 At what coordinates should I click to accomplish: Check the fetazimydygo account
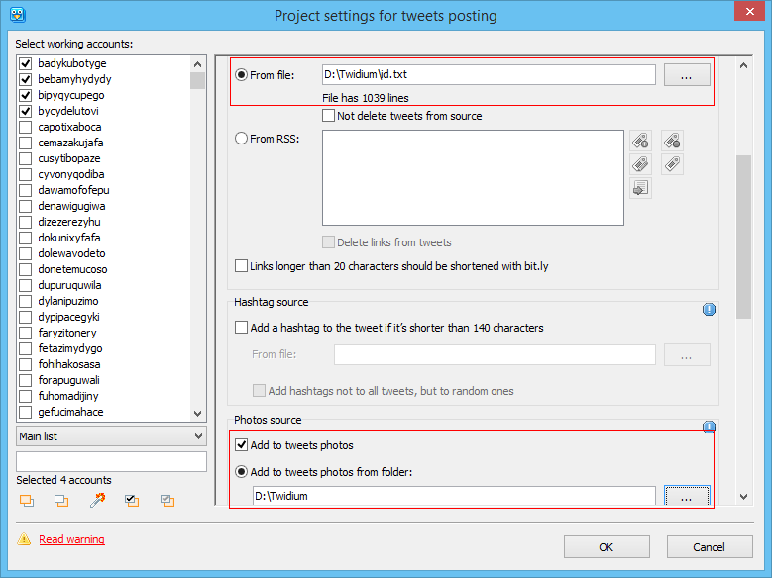tap(25, 348)
